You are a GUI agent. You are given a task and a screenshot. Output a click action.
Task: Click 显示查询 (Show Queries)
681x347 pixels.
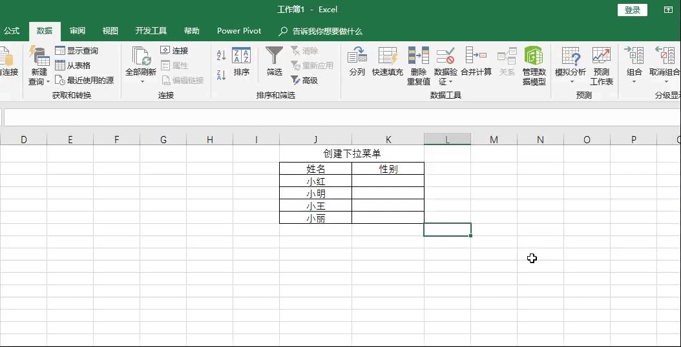[76, 51]
